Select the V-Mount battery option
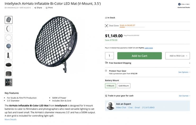The image size is (196, 125). 110,86
